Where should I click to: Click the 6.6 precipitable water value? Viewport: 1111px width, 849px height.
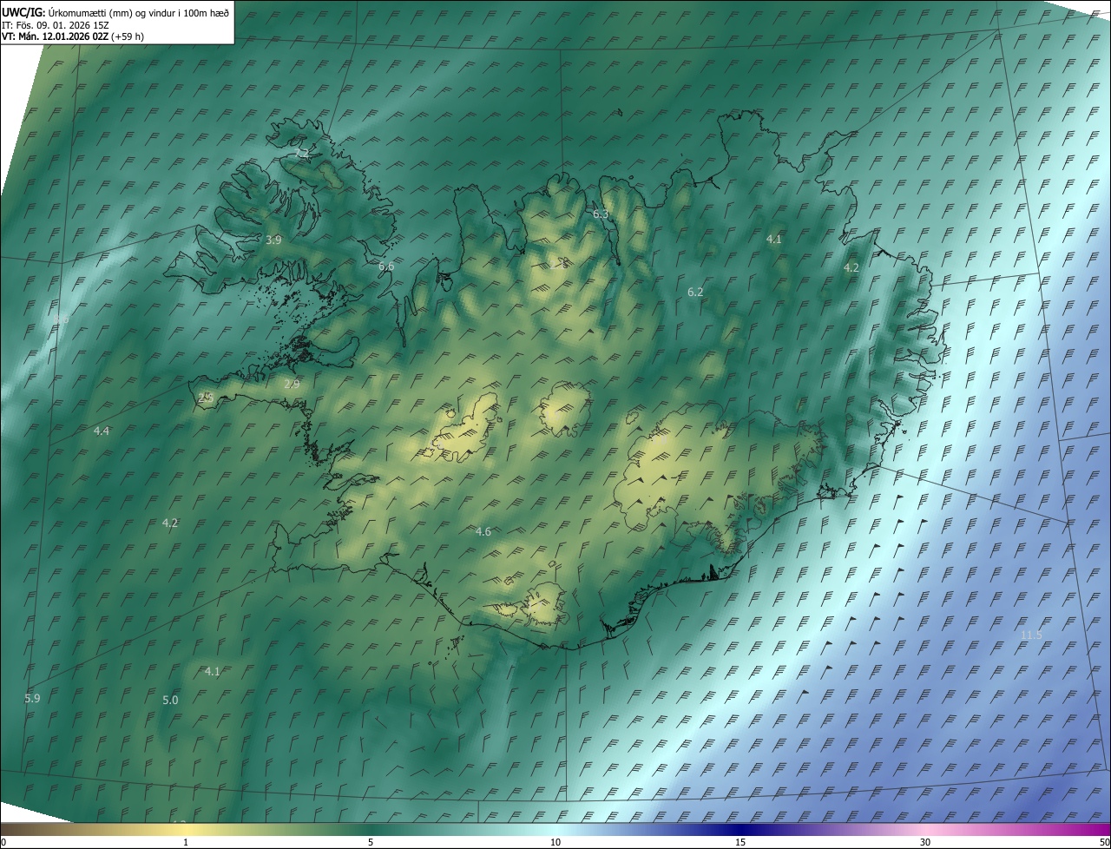(386, 267)
